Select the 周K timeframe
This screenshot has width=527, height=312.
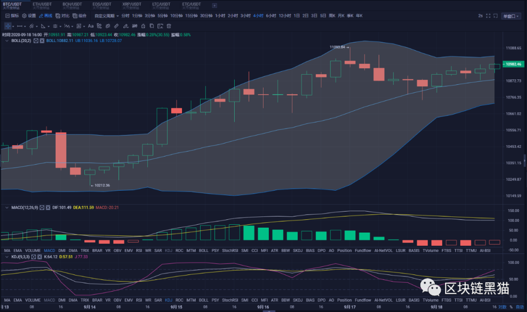click(x=332, y=16)
